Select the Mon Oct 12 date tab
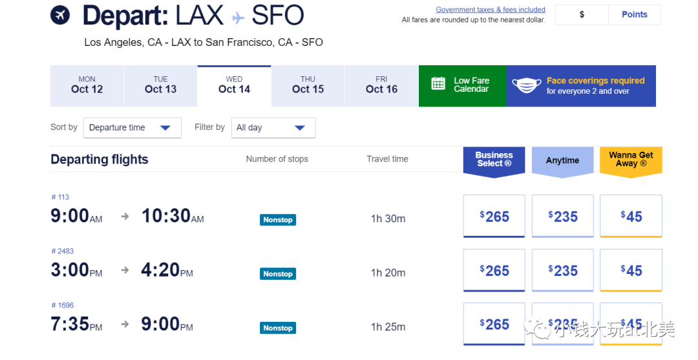The width and height of the screenshot is (698, 360). [87, 86]
